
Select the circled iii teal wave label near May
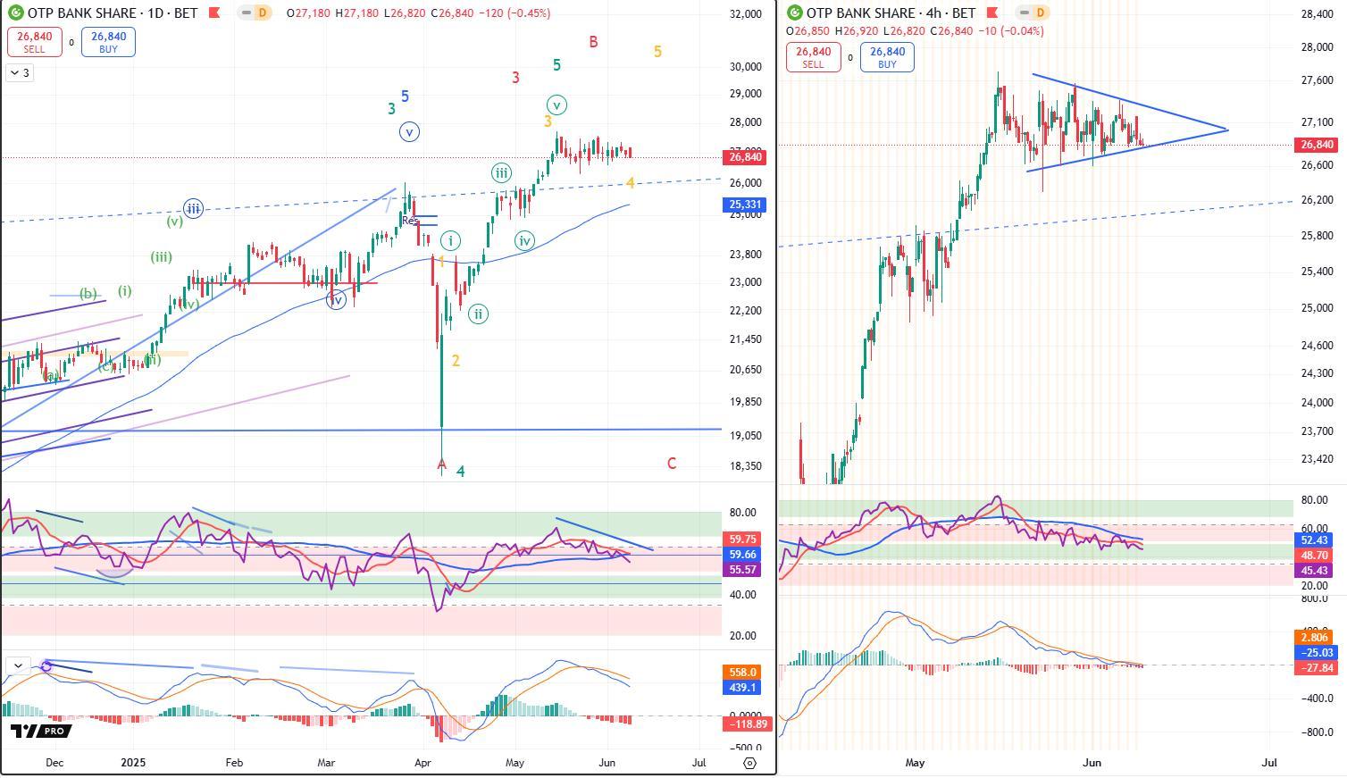(x=501, y=173)
